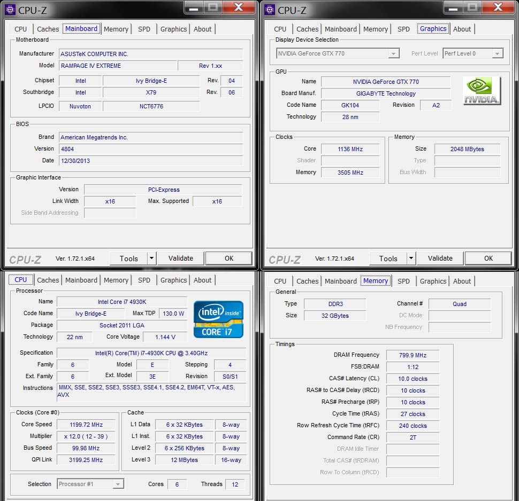Click the Level 3 cache value 12 MBytes
This screenshot has width=519, height=501.
click(185, 460)
